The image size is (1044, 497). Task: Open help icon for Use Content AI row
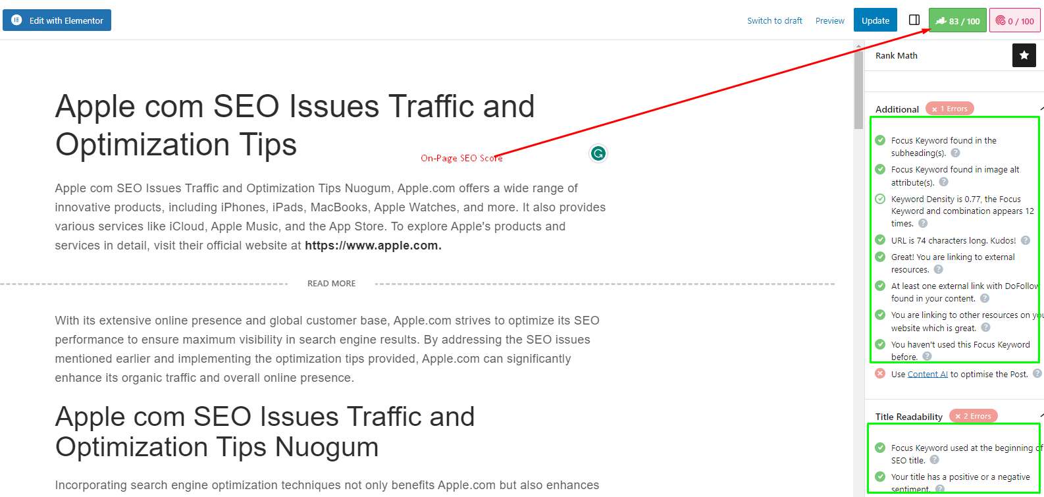[x=1037, y=373]
